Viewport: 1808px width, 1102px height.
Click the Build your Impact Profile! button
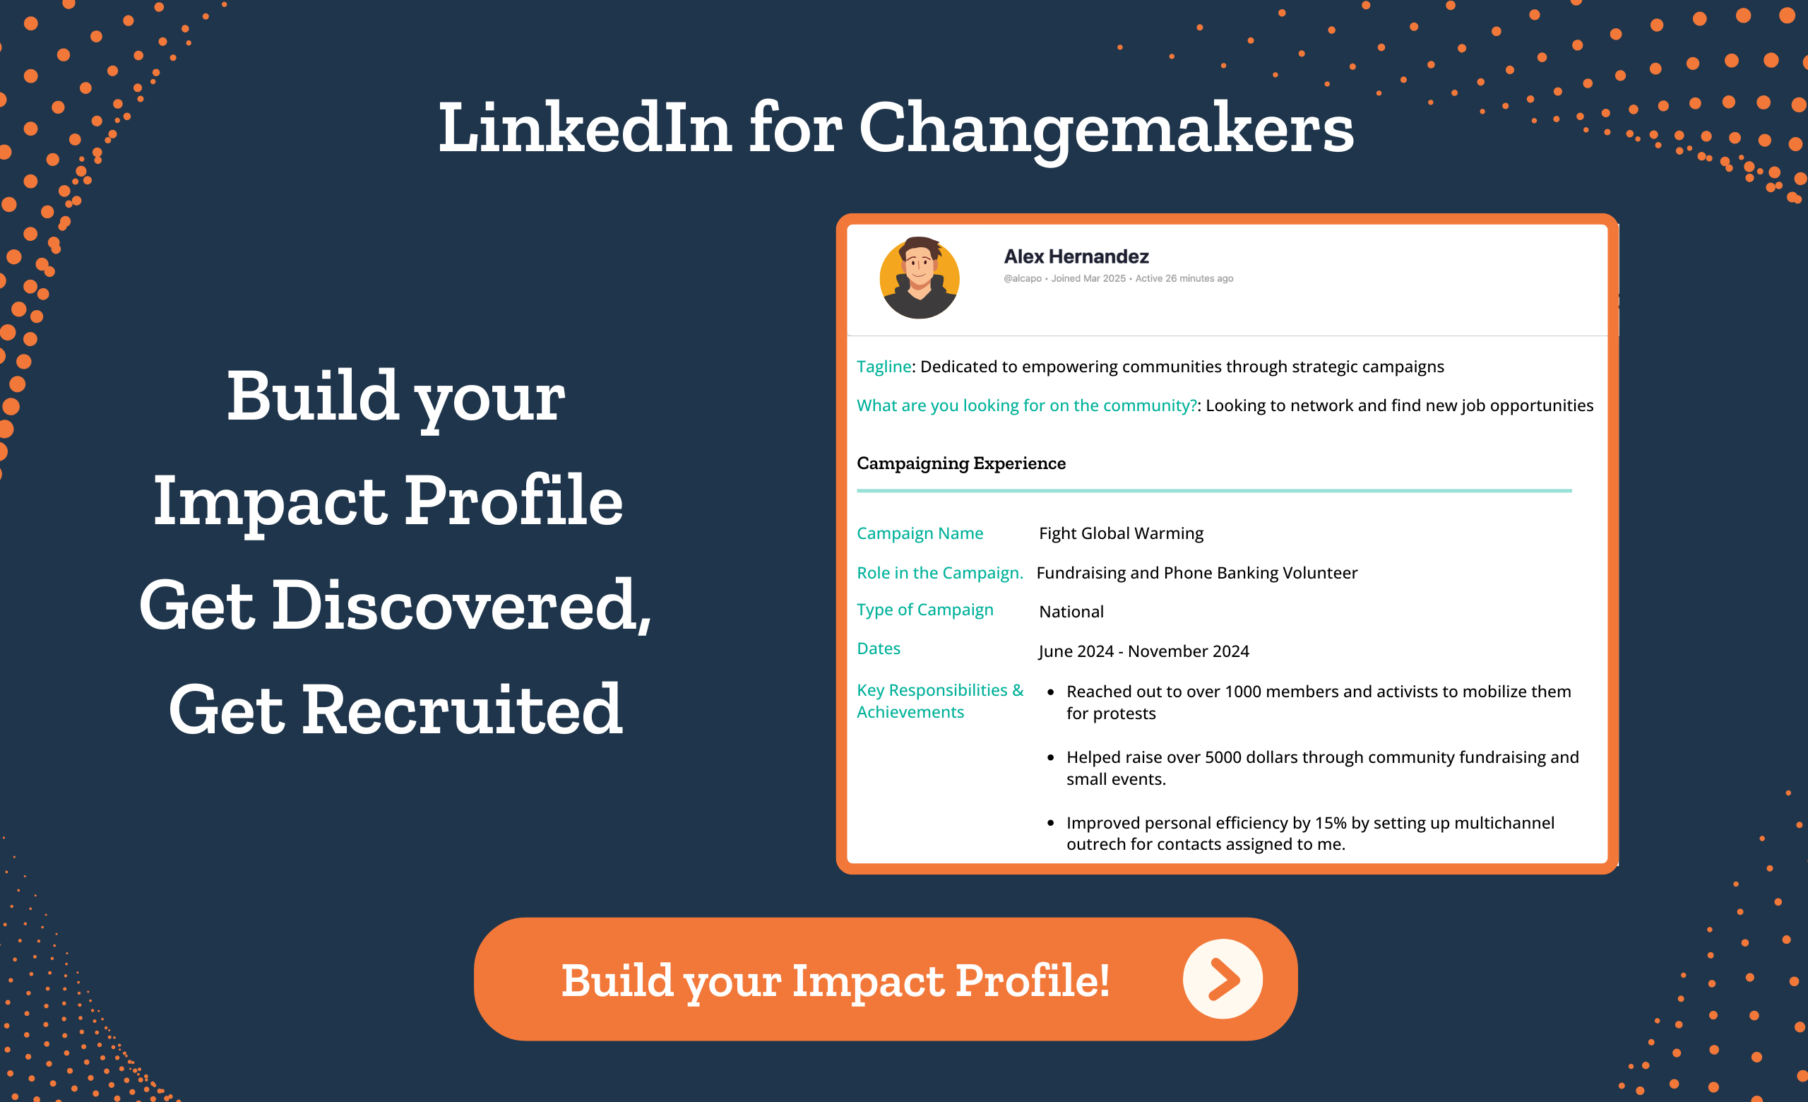click(885, 979)
